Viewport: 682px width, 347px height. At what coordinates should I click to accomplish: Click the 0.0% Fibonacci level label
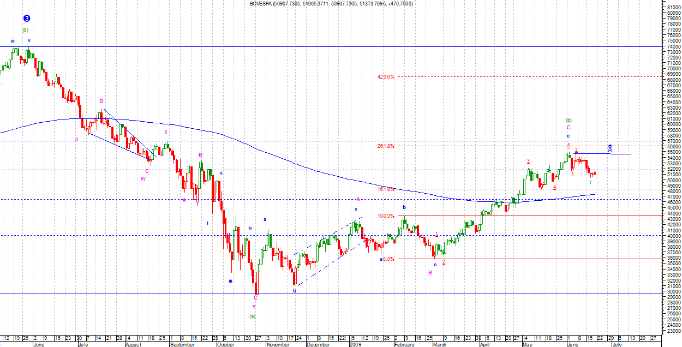click(387, 259)
